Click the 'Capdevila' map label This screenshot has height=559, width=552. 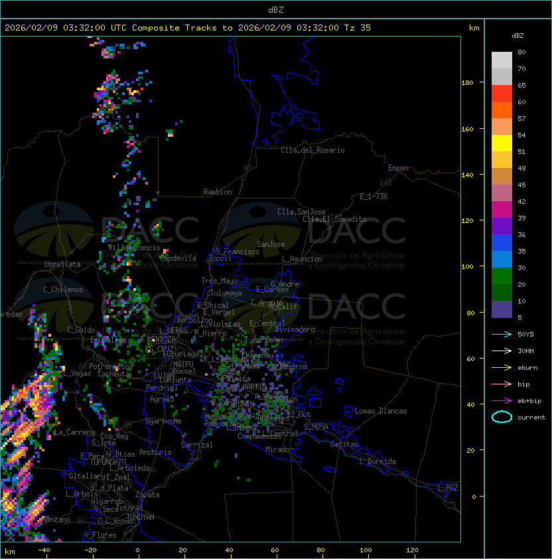pyautogui.click(x=178, y=258)
